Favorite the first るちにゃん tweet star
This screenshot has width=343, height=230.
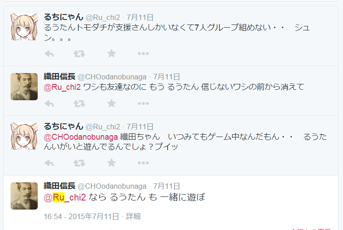112,53
